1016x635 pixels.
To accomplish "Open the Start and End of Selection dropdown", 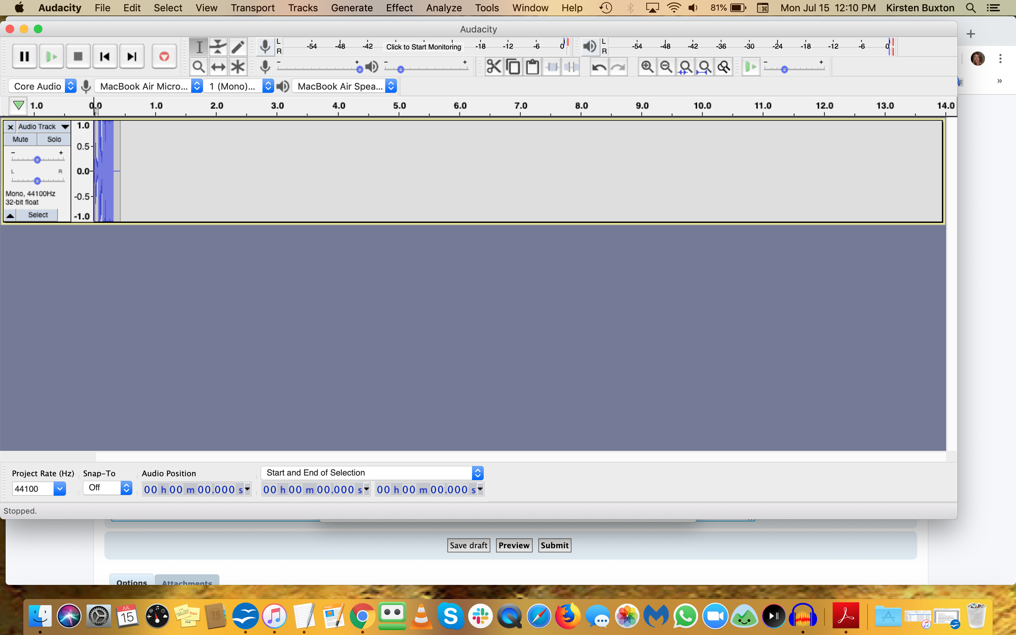I will point(372,473).
